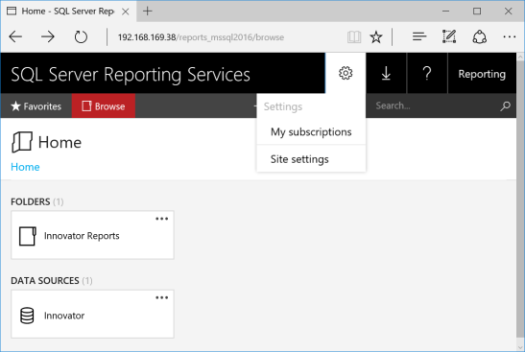This screenshot has width=525, height=352.
Task: Go forward in the browser
Action: coord(48,36)
